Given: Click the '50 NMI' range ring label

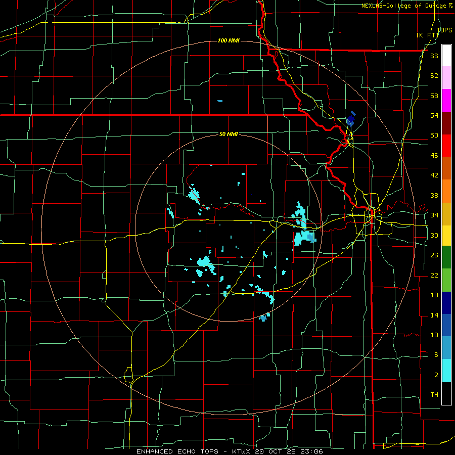Looking at the screenshot, I should click(229, 134).
